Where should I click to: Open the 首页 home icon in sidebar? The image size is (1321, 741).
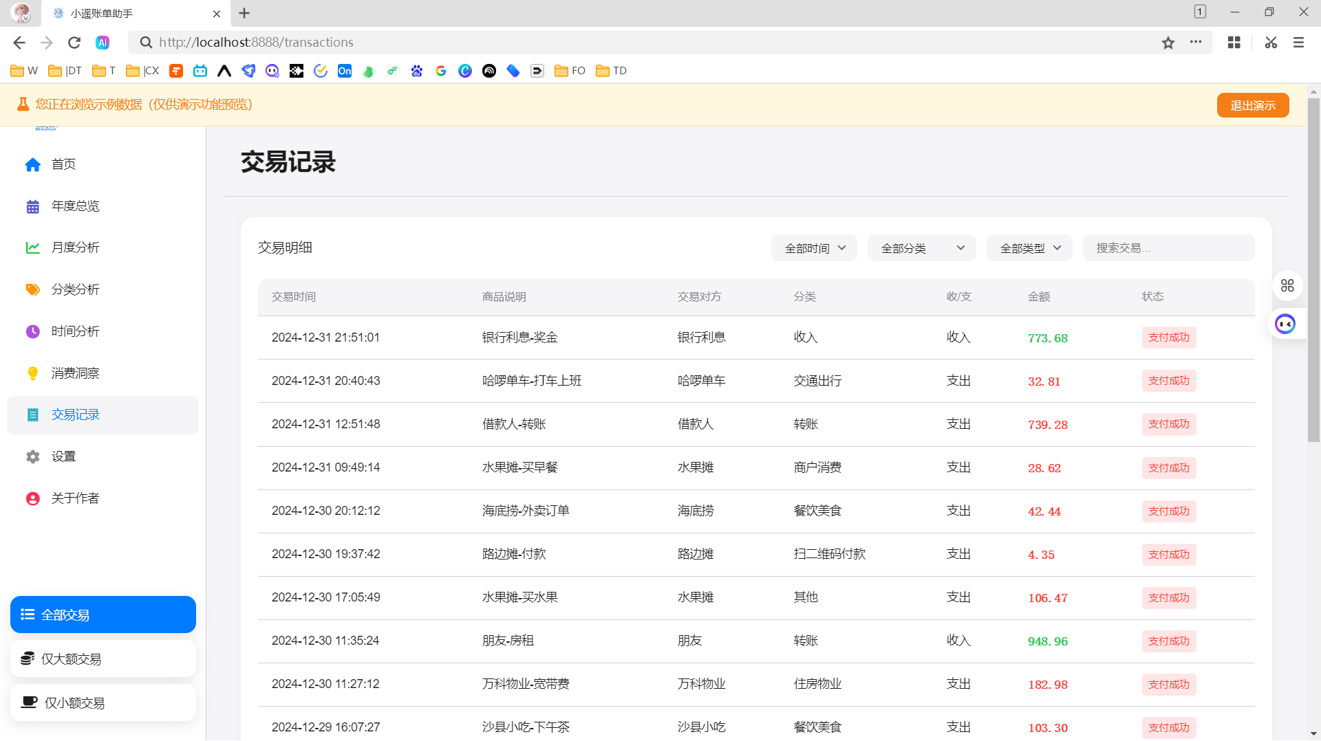click(32, 164)
